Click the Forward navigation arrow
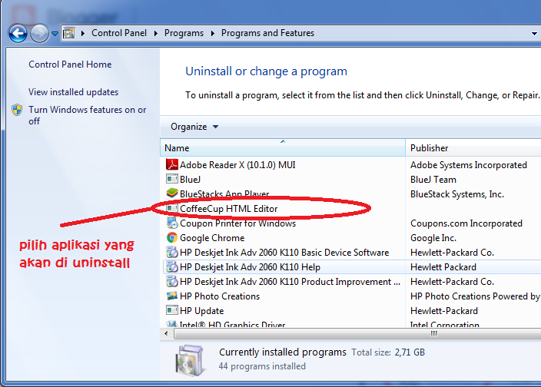The width and height of the screenshot is (541, 387). 40,34
